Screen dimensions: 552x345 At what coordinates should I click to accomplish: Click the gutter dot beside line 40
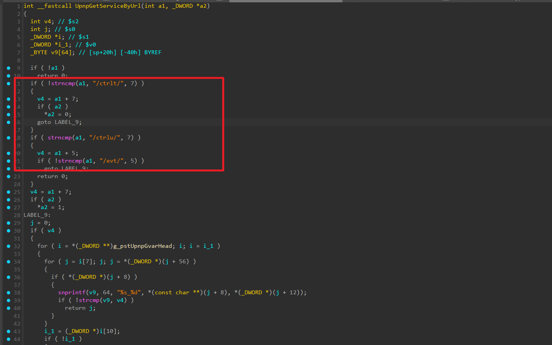tap(9, 308)
